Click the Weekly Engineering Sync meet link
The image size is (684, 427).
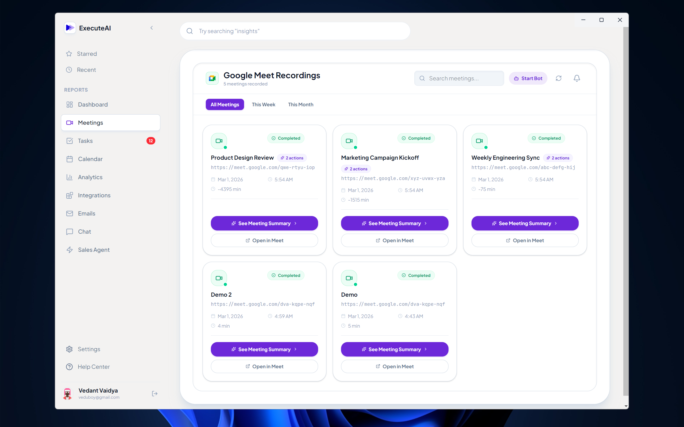(x=523, y=167)
